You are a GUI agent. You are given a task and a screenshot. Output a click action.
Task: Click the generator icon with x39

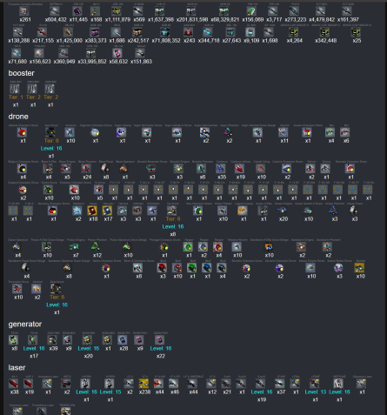click(52, 340)
